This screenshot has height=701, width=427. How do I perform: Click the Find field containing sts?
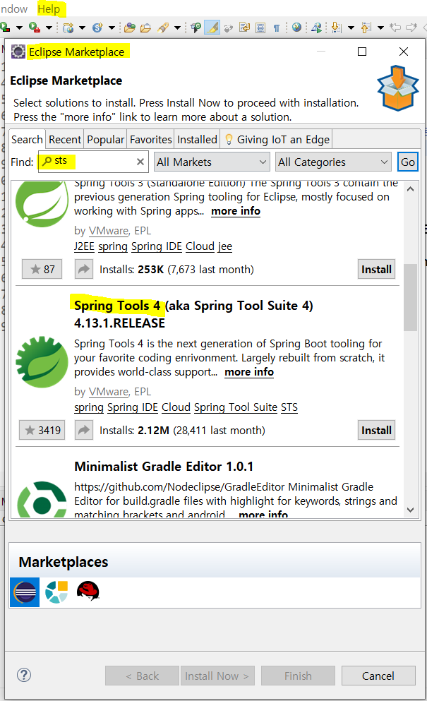pyautogui.click(x=93, y=162)
